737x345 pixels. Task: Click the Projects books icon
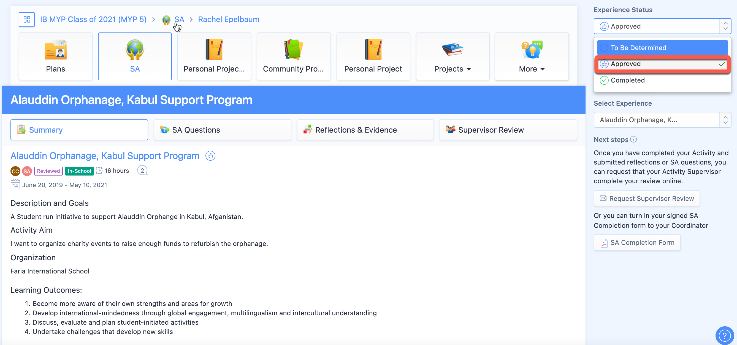452,50
